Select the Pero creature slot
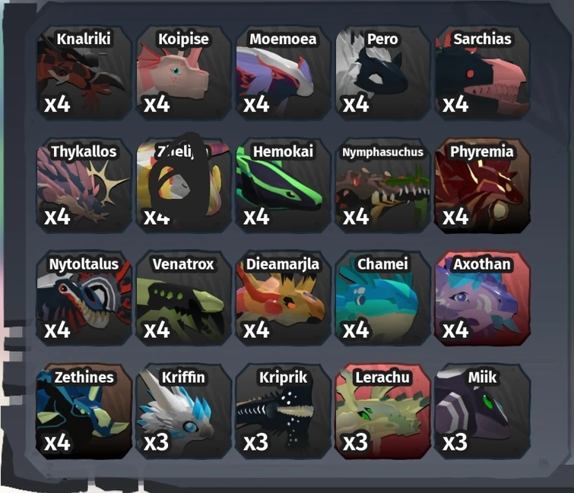The width and height of the screenshot is (574, 493). click(x=382, y=72)
